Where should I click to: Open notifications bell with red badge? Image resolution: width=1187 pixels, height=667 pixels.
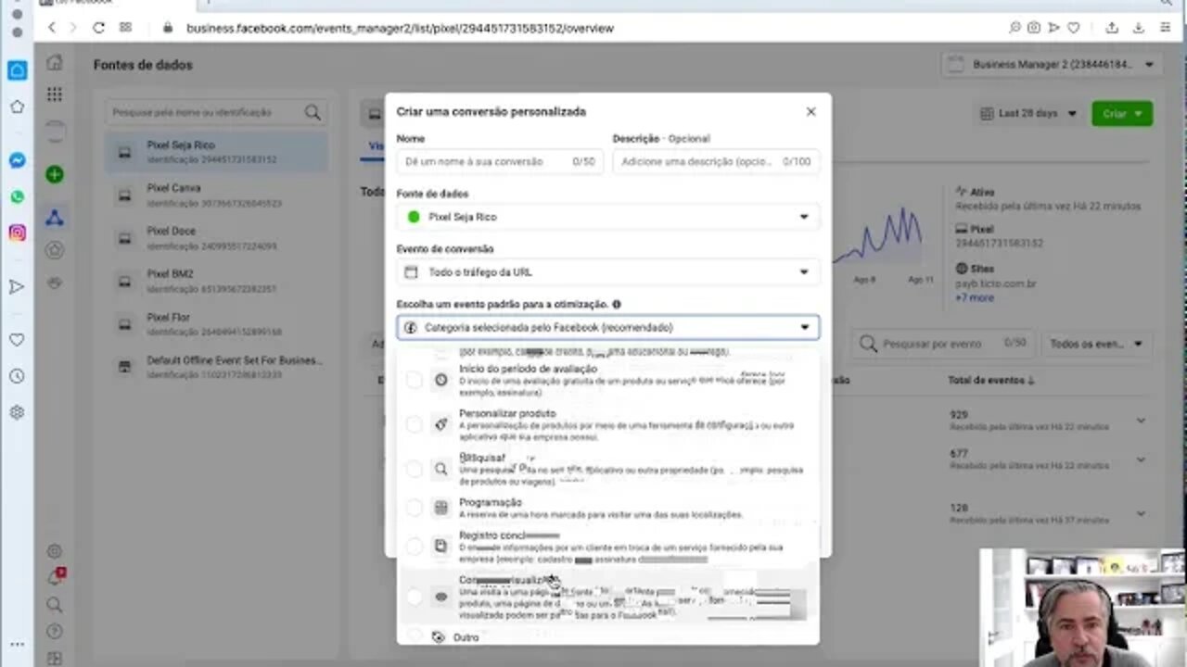(x=55, y=577)
